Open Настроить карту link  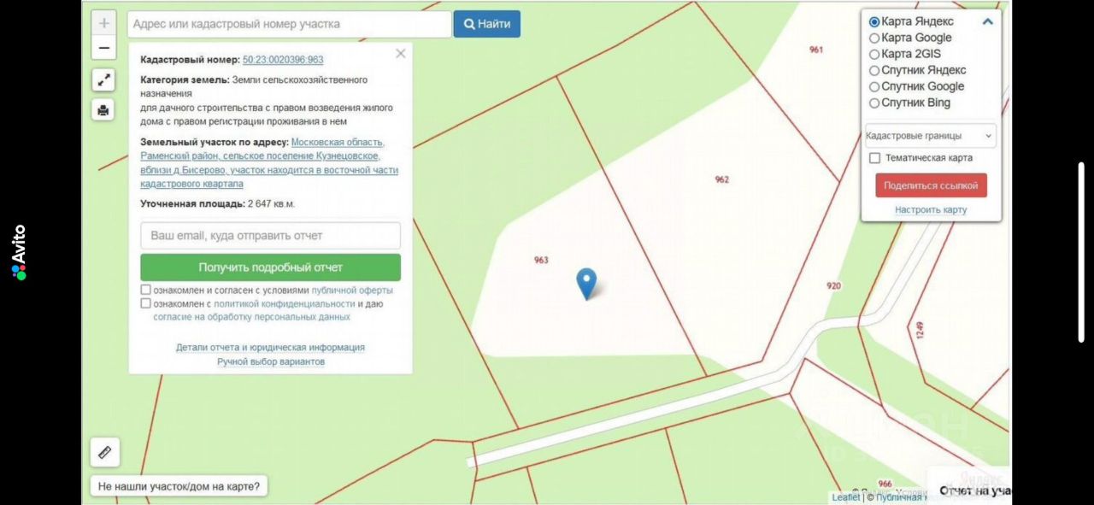click(931, 210)
